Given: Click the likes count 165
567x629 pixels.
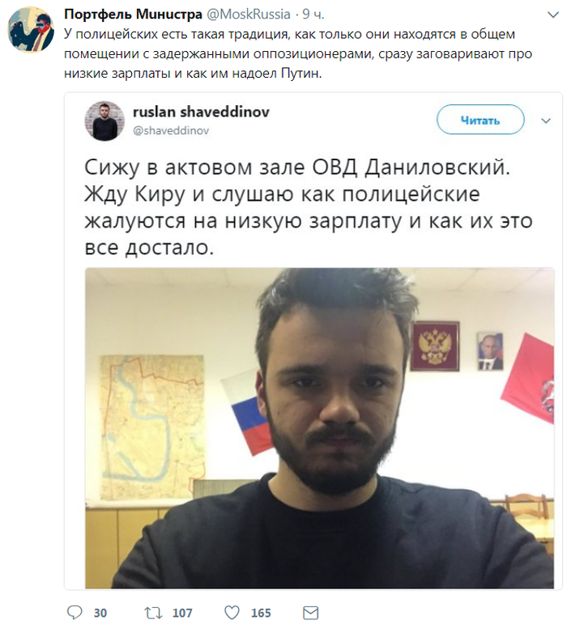Looking at the screenshot, I should click(261, 613).
